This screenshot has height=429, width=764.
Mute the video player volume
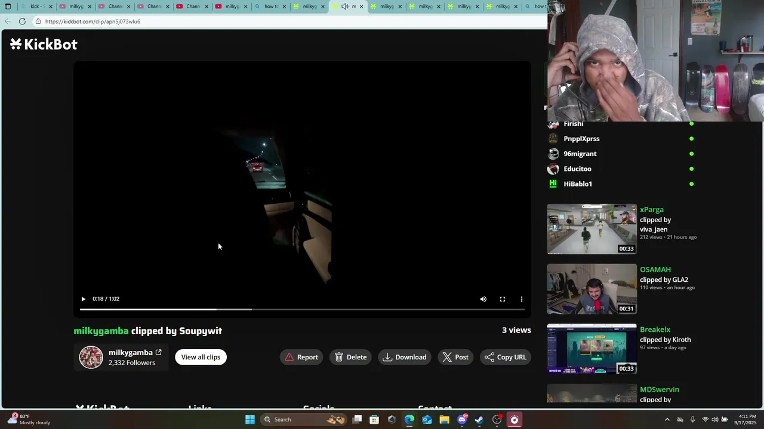point(483,299)
